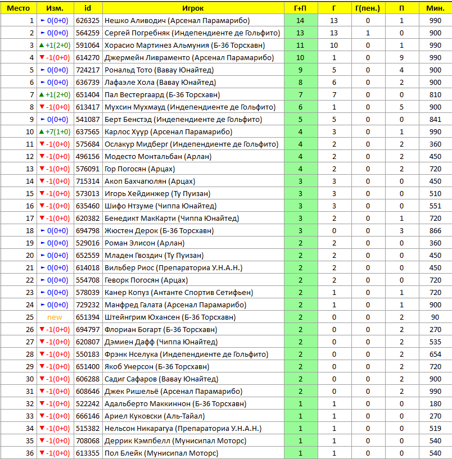Screen dimensions: 452x459
Task: Click the Мин. column header
Action: point(435,8)
